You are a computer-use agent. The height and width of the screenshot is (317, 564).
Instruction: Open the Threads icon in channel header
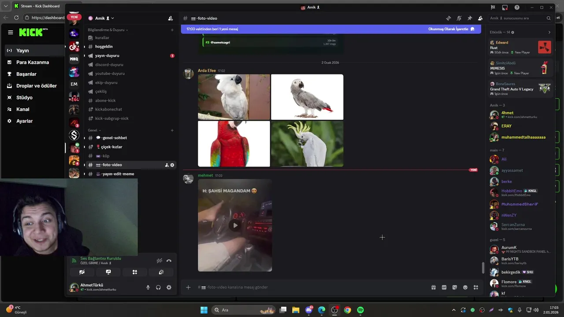(448, 18)
